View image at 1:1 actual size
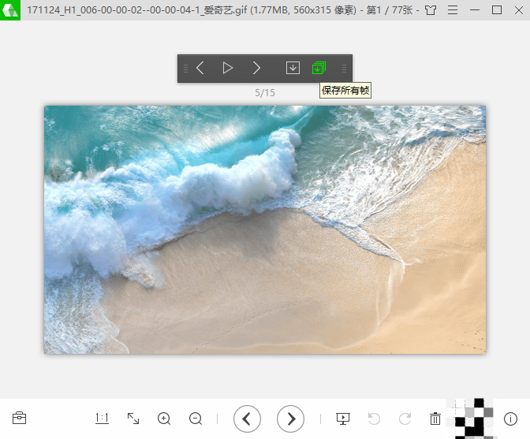Screen dimensions: 530x439 point(102,419)
